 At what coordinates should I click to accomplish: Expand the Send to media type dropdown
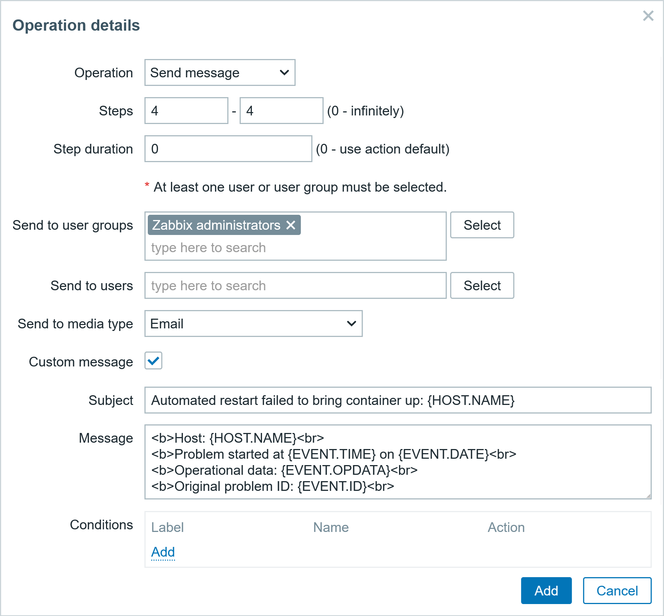pyautogui.click(x=253, y=324)
